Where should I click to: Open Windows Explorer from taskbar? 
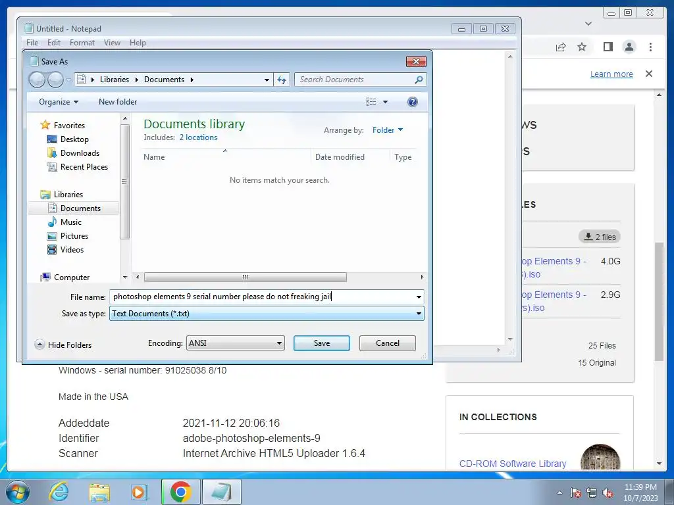(99, 492)
